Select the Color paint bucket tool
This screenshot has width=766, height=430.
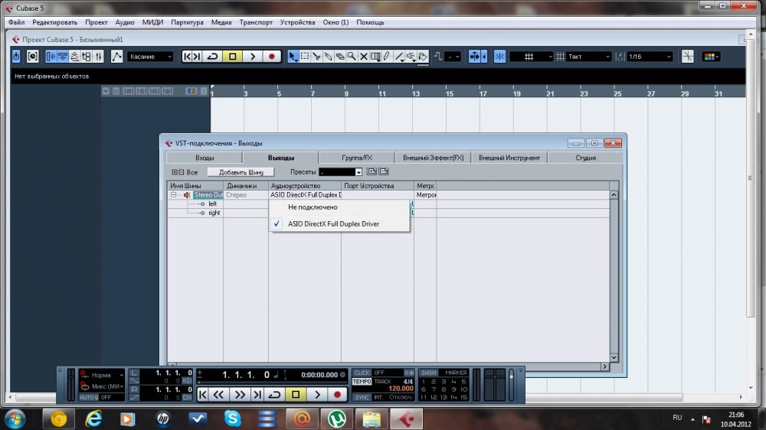point(423,57)
